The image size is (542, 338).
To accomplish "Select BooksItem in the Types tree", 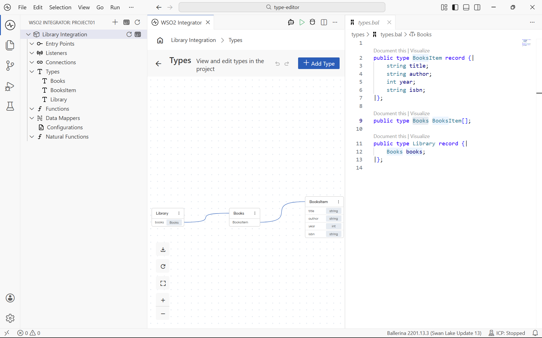I will [63, 90].
